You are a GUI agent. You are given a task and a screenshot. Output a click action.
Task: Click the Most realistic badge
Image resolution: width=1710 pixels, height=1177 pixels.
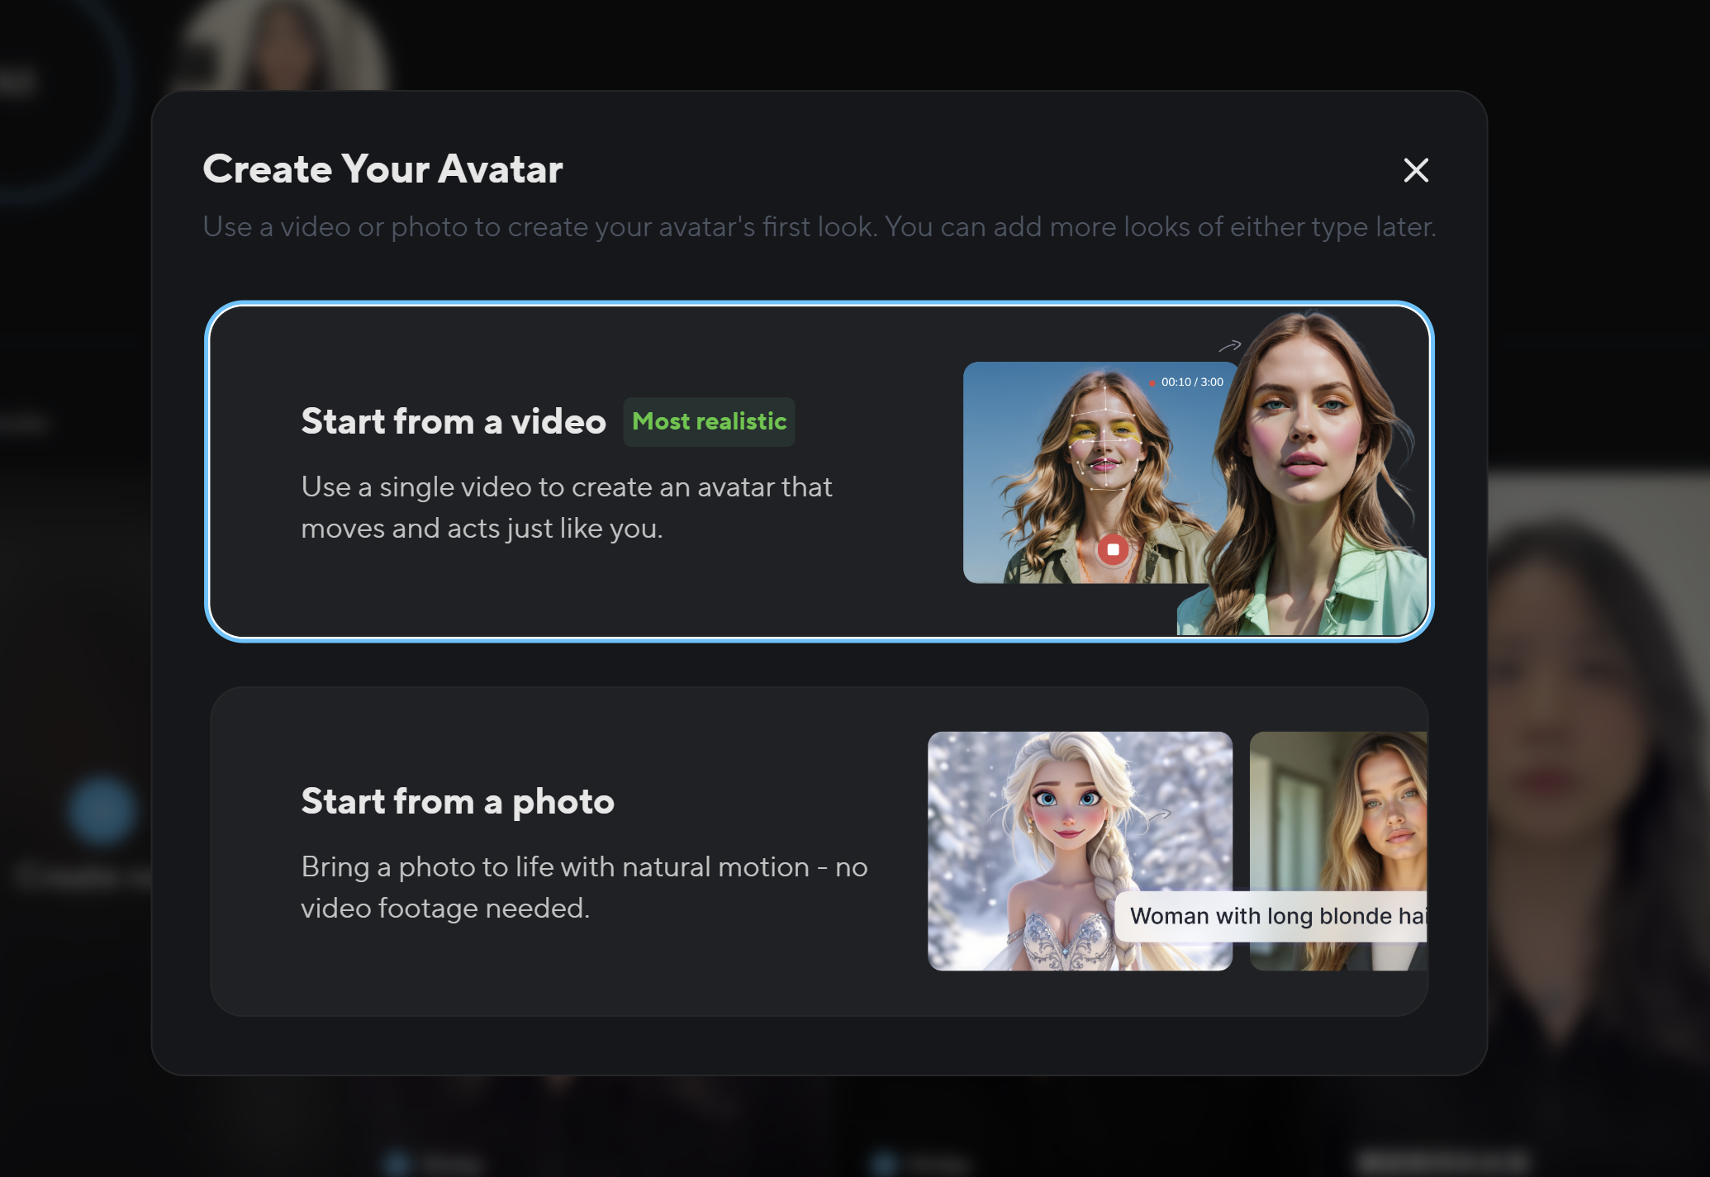[x=709, y=422]
